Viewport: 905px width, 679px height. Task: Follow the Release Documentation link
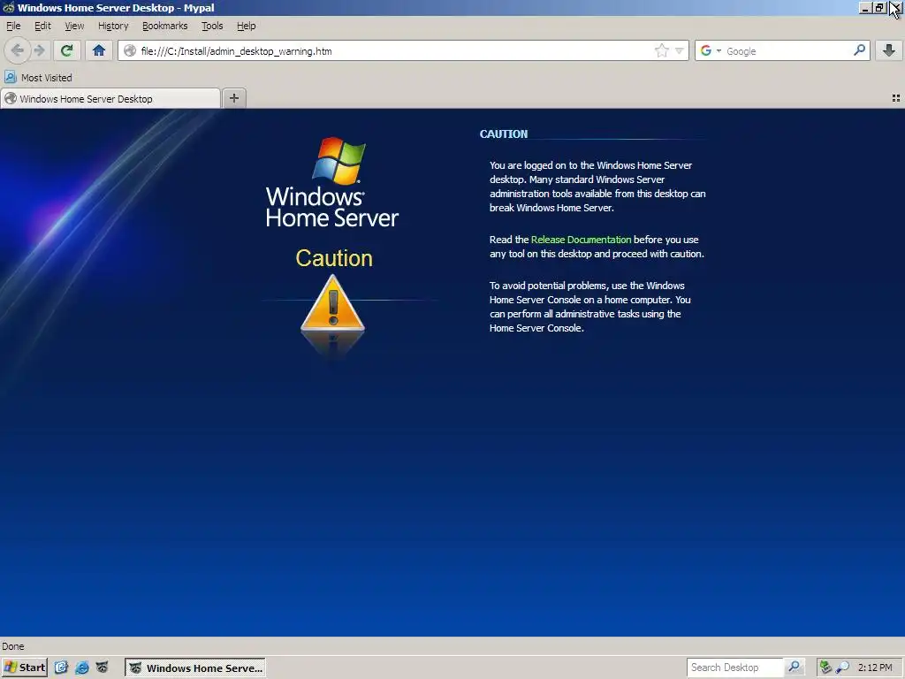(x=581, y=240)
